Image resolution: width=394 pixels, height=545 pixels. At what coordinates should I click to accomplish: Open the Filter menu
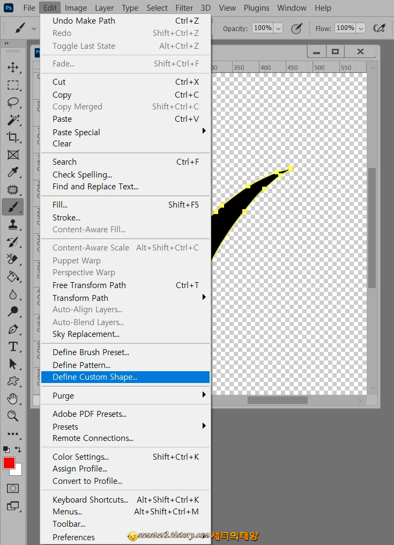click(184, 8)
